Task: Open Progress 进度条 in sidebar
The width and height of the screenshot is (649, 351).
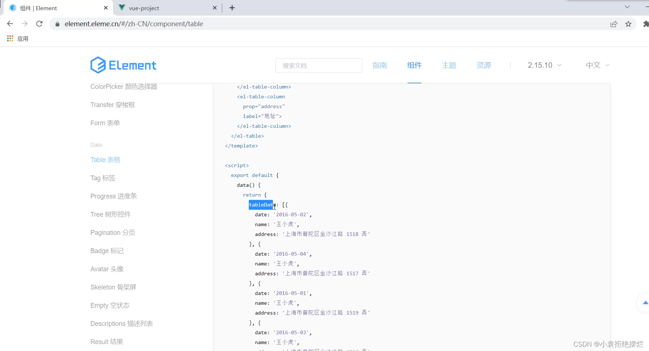Action: (114, 196)
